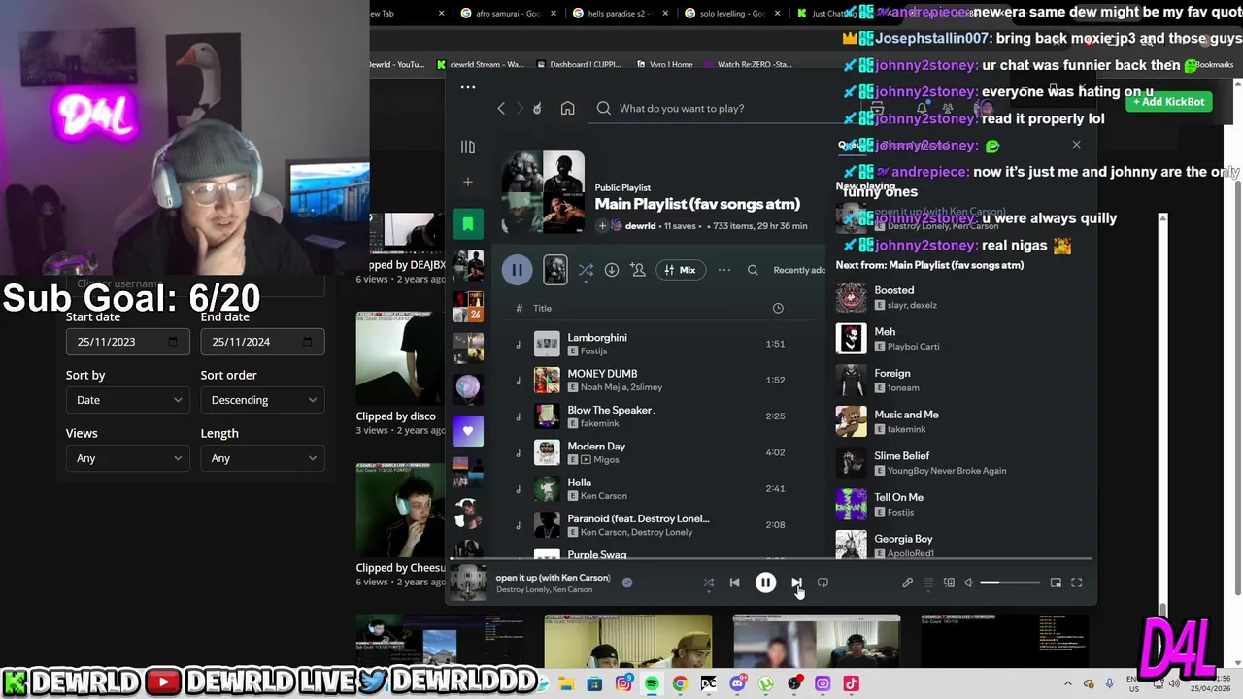Open the Start date picker
Image resolution: width=1243 pixels, height=699 pixels.
(x=127, y=342)
